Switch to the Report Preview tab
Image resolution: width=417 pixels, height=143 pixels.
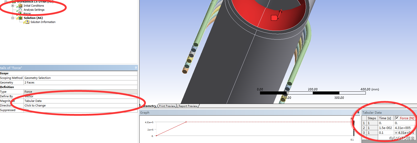point(188,106)
